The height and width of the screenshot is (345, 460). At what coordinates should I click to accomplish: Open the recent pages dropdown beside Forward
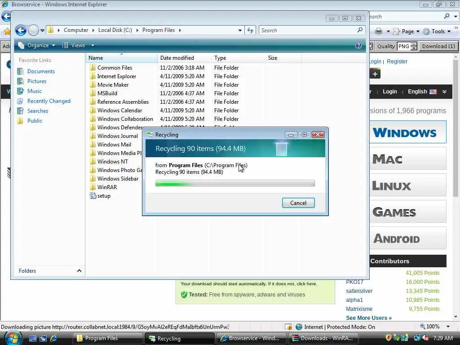[42, 30]
